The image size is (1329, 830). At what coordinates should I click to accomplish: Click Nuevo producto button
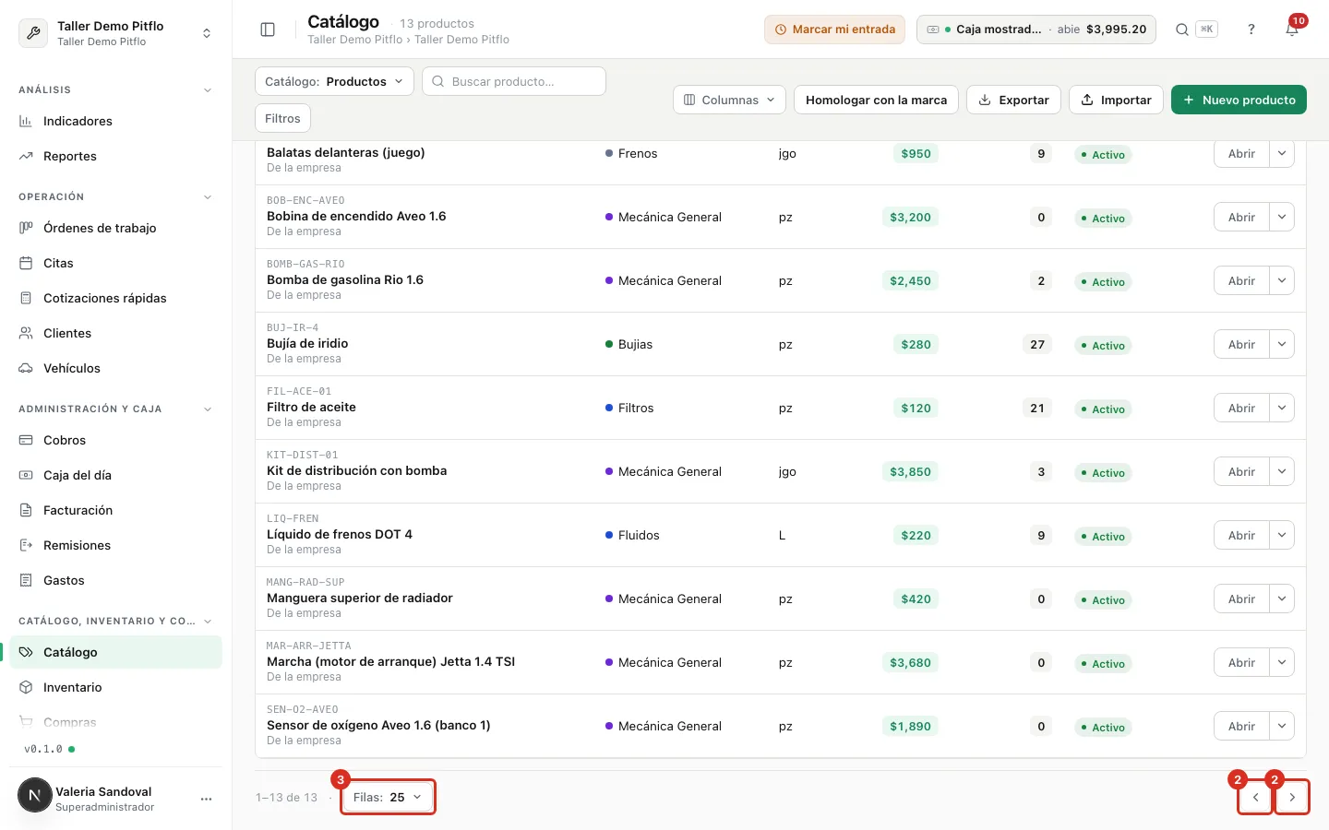pos(1239,100)
